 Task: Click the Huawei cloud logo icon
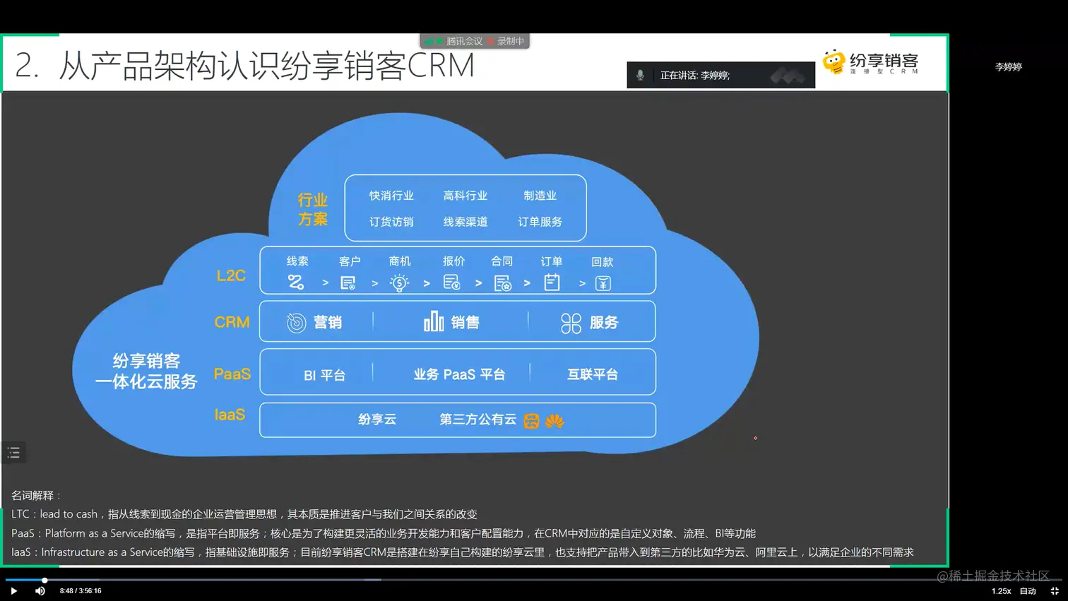tap(554, 422)
